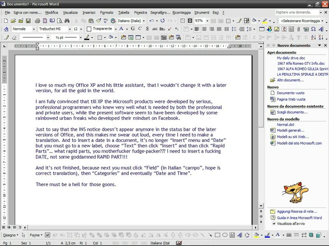Image resolution: width=329 pixels, height=246 pixels.
Task: Open the Trasparente color dropdown
Action: pyautogui.click(x=116, y=29)
